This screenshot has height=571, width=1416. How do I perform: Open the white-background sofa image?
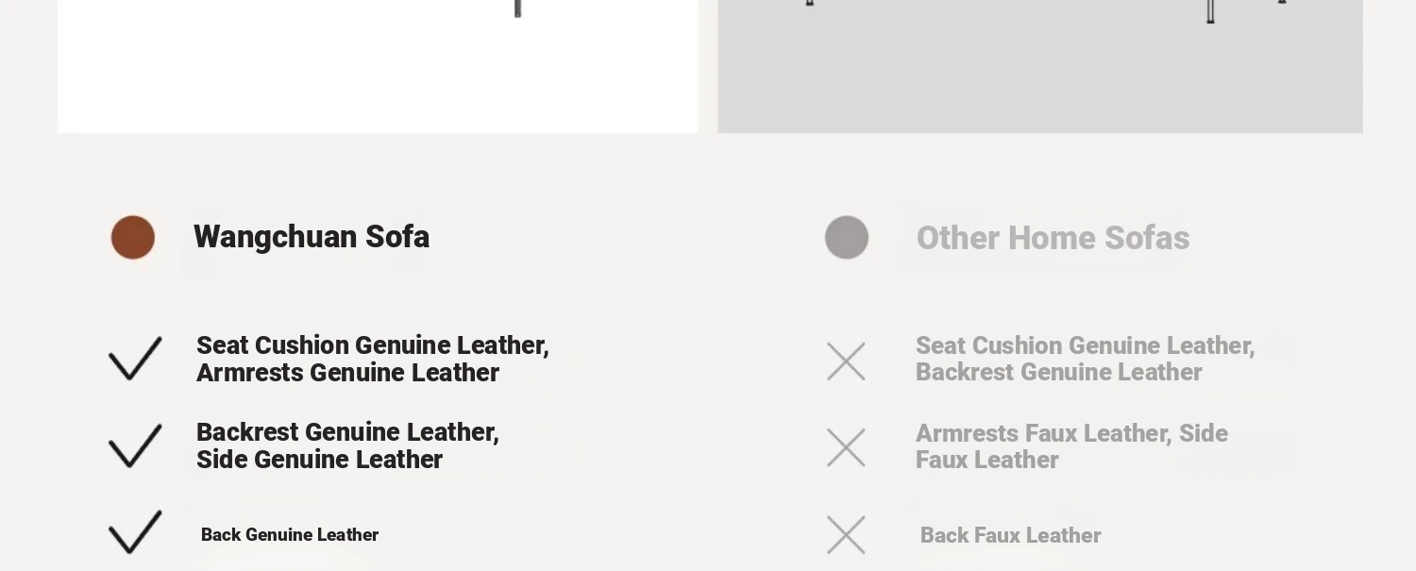tap(378, 66)
